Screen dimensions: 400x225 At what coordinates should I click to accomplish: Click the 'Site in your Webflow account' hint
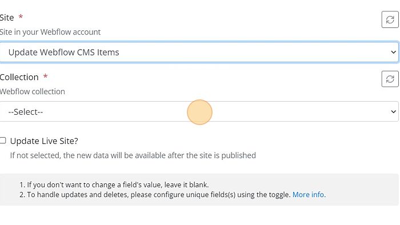pyautogui.click(x=50, y=32)
